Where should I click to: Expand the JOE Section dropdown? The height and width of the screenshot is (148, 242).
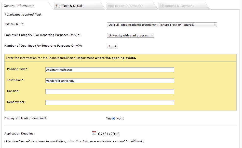pyautogui.click(x=162, y=25)
